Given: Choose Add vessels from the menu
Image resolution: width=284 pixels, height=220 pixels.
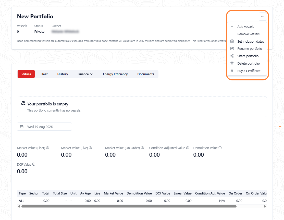Looking at the screenshot, I should pos(247,27).
